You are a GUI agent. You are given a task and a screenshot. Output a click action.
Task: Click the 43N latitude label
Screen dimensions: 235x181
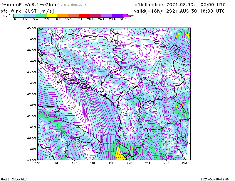(x=33, y=83)
